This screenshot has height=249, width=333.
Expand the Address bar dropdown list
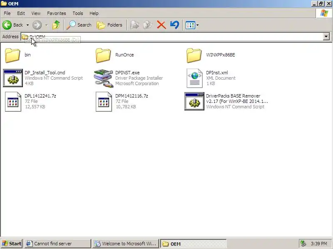[x=326, y=37]
